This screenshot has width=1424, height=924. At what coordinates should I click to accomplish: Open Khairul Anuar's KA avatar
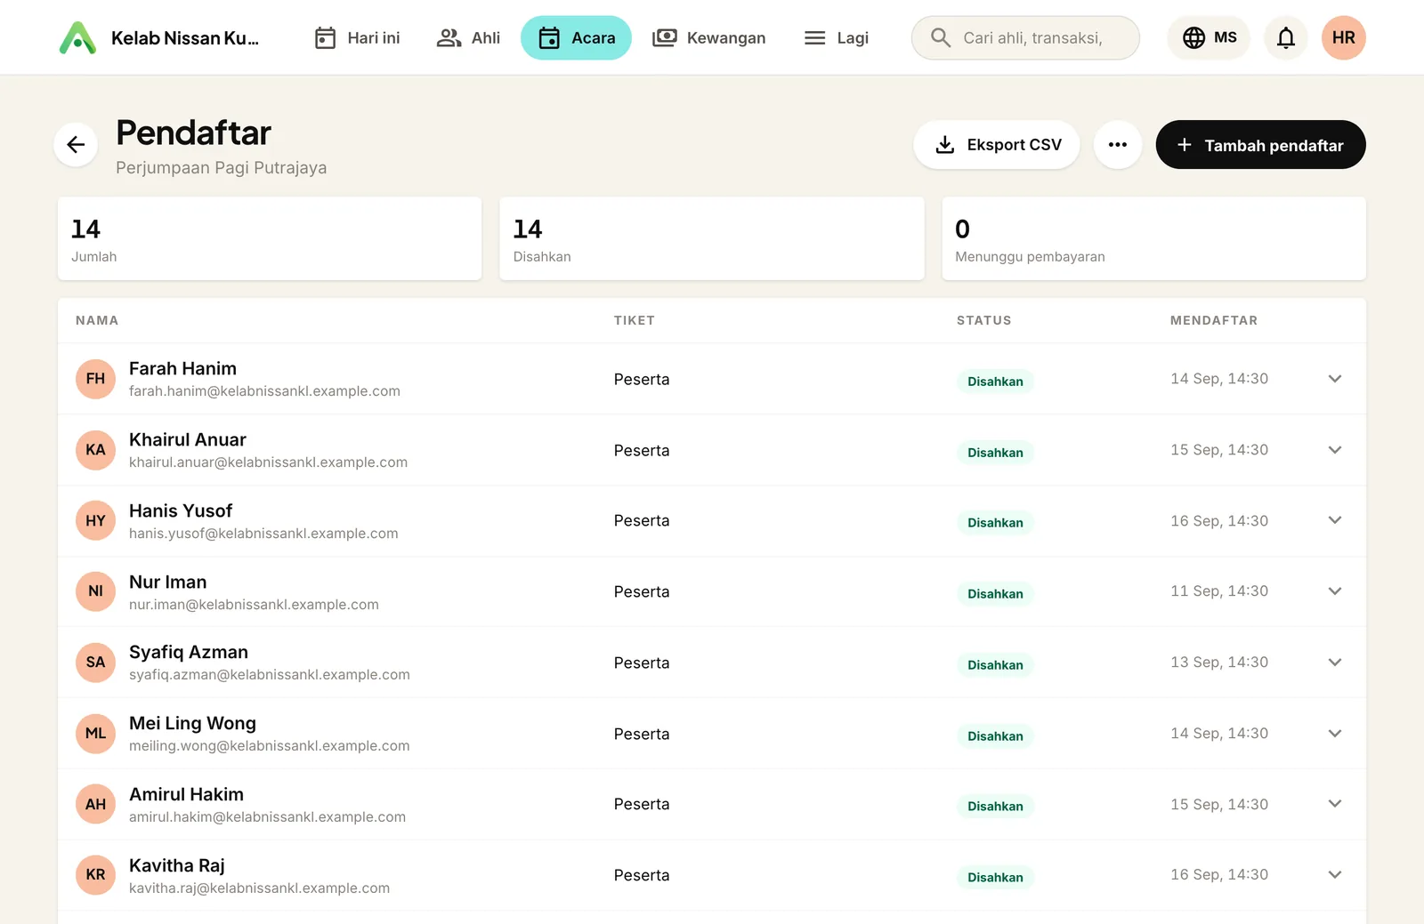(95, 450)
